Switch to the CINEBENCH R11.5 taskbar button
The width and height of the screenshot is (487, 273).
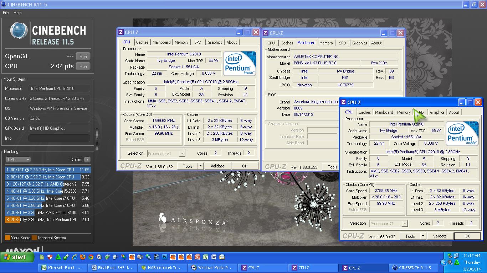(x=413, y=268)
